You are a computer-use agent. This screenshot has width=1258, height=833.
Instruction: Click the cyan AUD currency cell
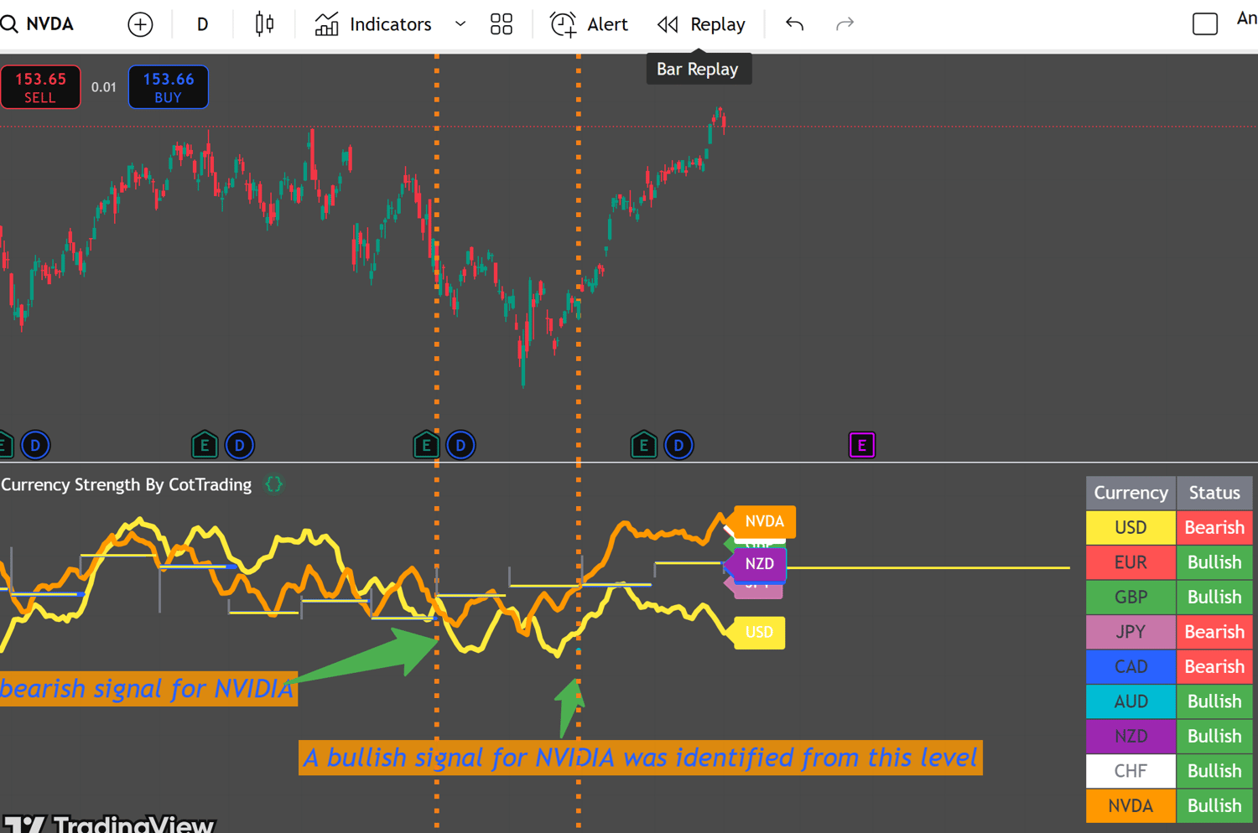1131,701
